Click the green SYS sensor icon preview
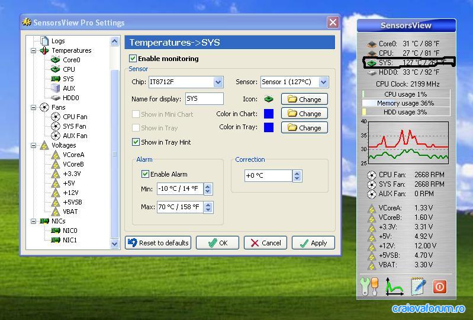The image size is (473, 320). click(x=269, y=99)
